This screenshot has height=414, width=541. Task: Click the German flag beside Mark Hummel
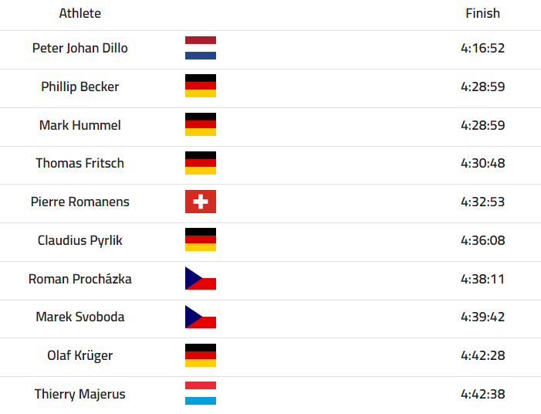[x=201, y=124]
